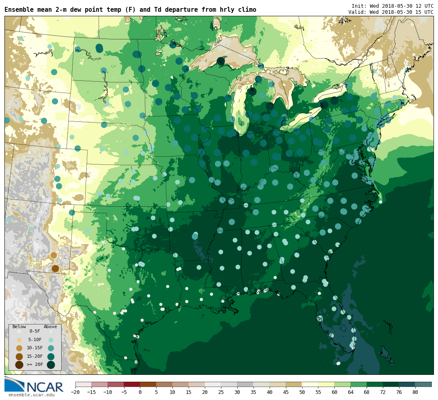Select colorbar swatch between -15 and -10
The width and height of the screenshot is (438, 400).
coord(100,384)
